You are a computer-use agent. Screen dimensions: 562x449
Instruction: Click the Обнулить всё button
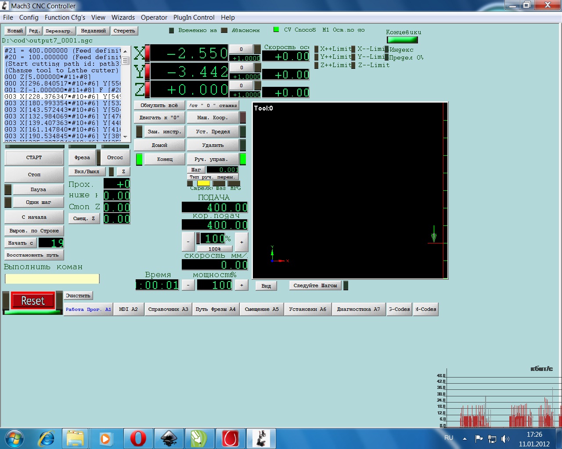159,105
